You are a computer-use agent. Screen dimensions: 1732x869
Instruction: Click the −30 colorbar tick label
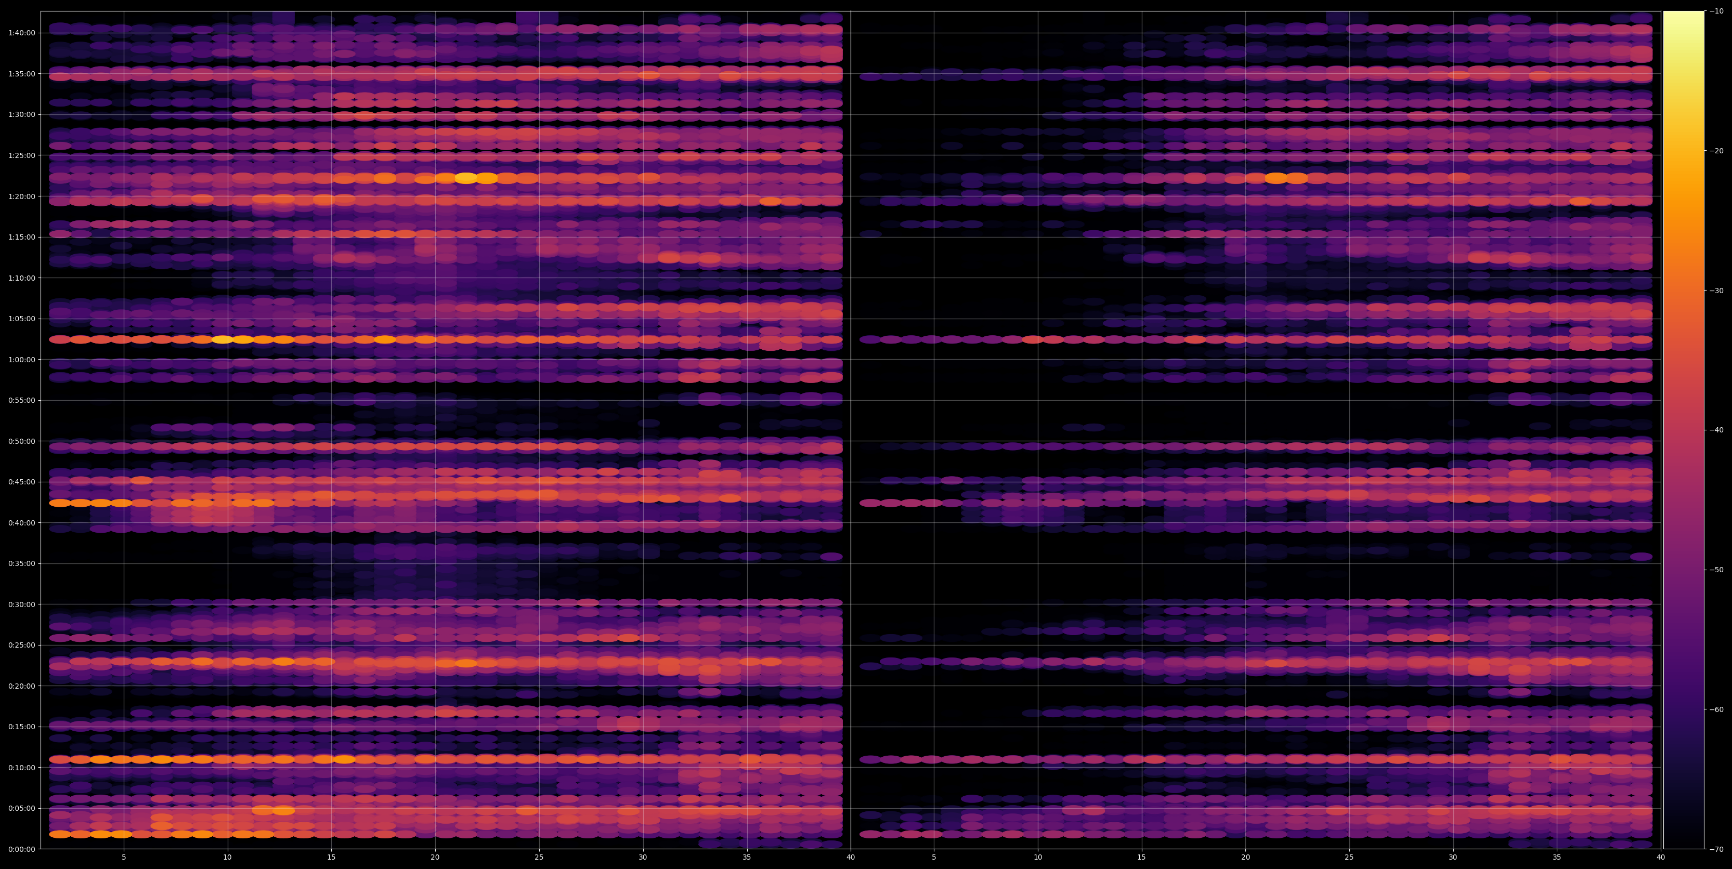1716,291
